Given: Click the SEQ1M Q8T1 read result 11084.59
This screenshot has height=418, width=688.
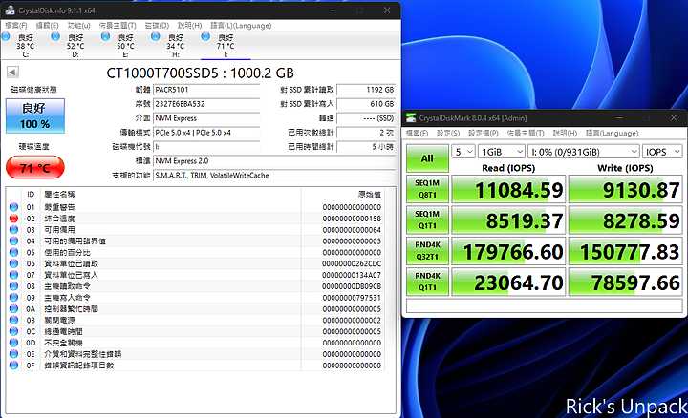Looking at the screenshot, I should pyautogui.click(x=508, y=190).
